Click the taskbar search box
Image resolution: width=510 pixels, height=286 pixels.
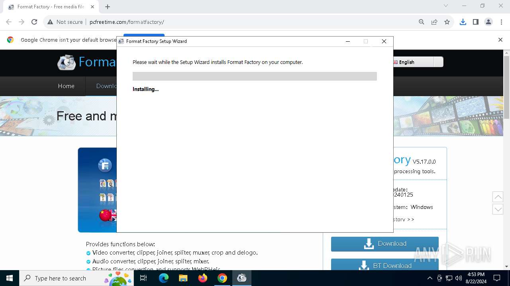tap(76, 278)
